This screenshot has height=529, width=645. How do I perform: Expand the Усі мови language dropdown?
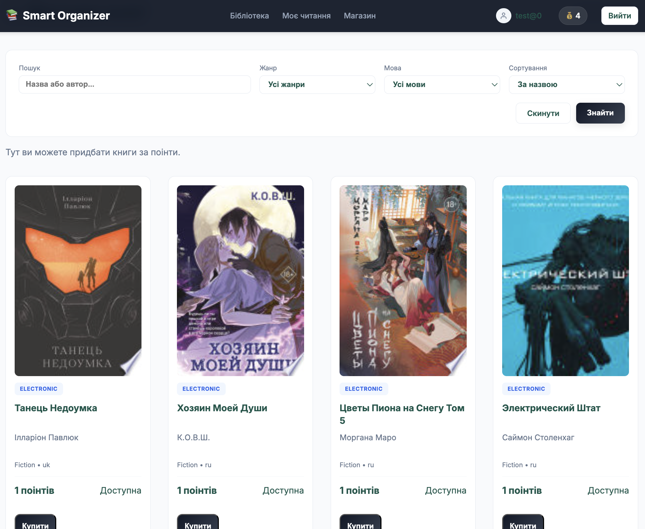click(x=442, y=85)
